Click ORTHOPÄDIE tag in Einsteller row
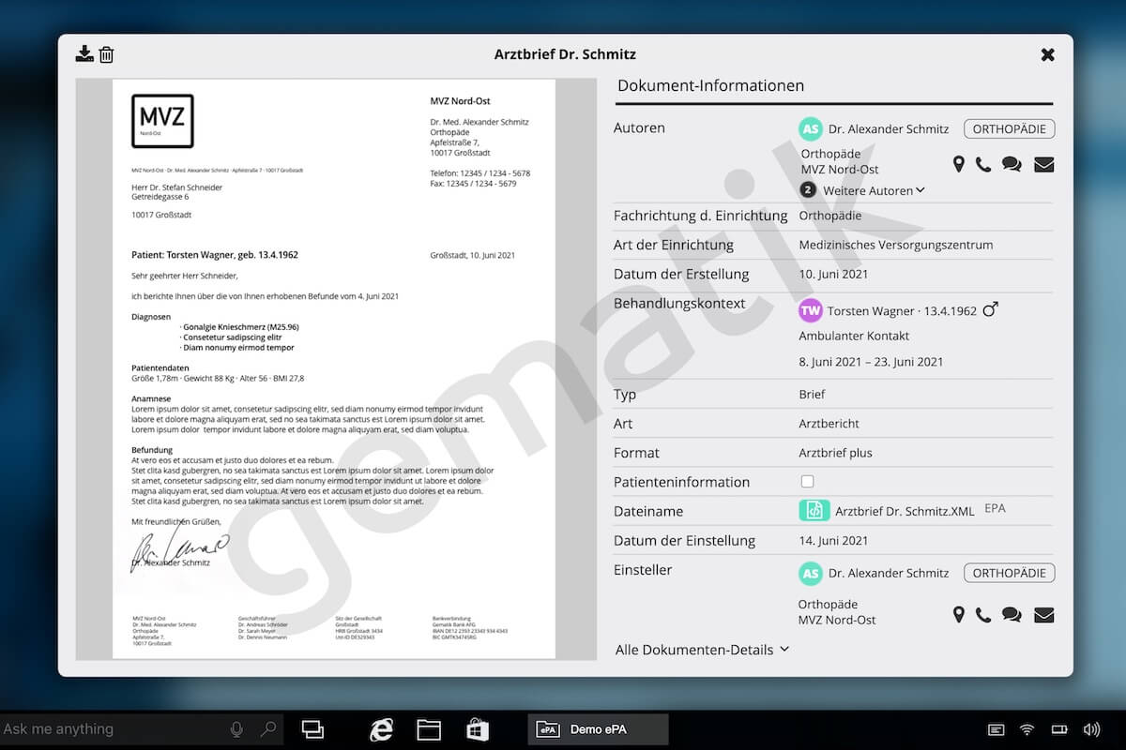This screenshot has height=750, width=1126. (1010, 573)
